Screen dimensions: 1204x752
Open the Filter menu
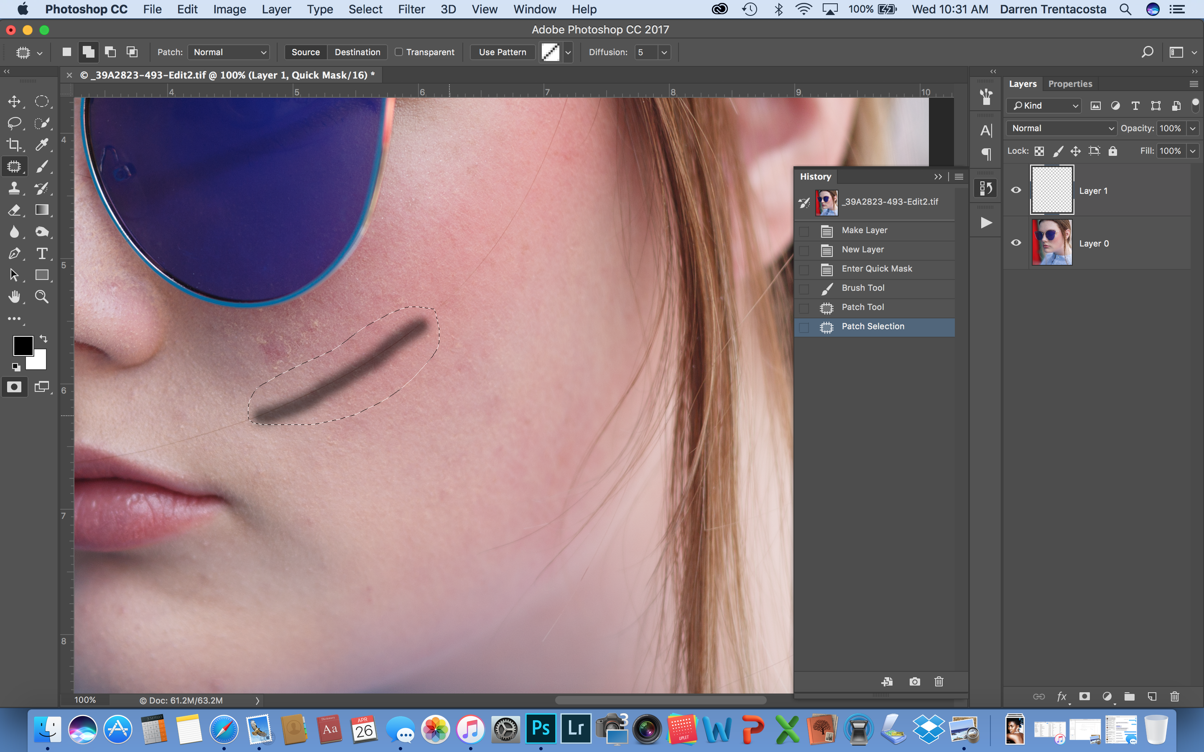(x=411, y=10)
